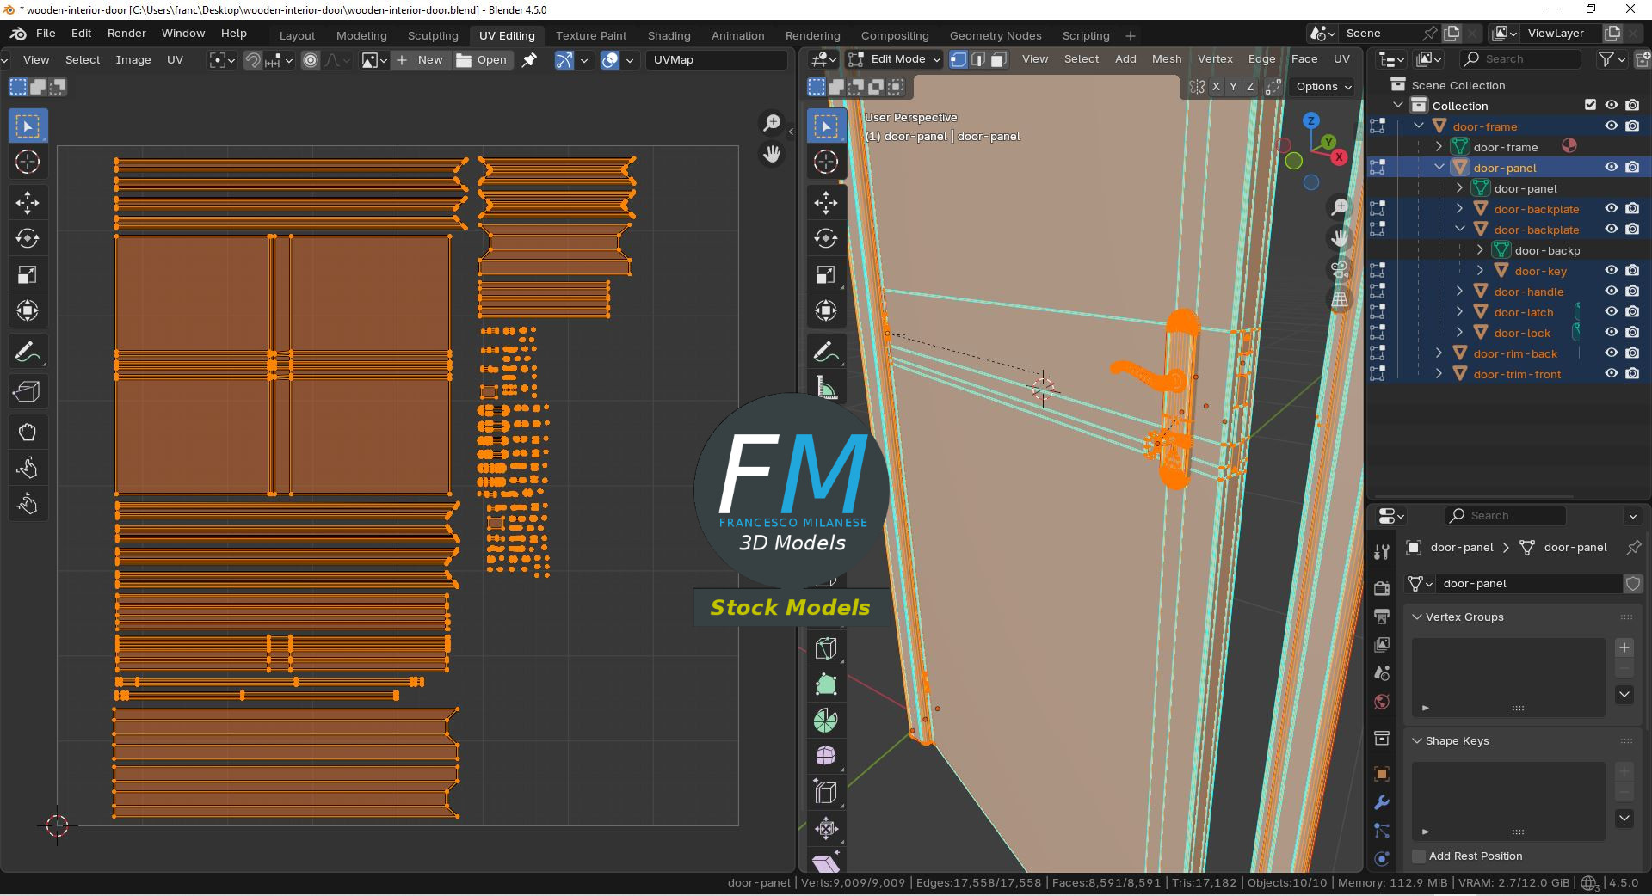Click the UVMap name field
This screenshot has height=896, width=1652.
[x=716, y=60]
